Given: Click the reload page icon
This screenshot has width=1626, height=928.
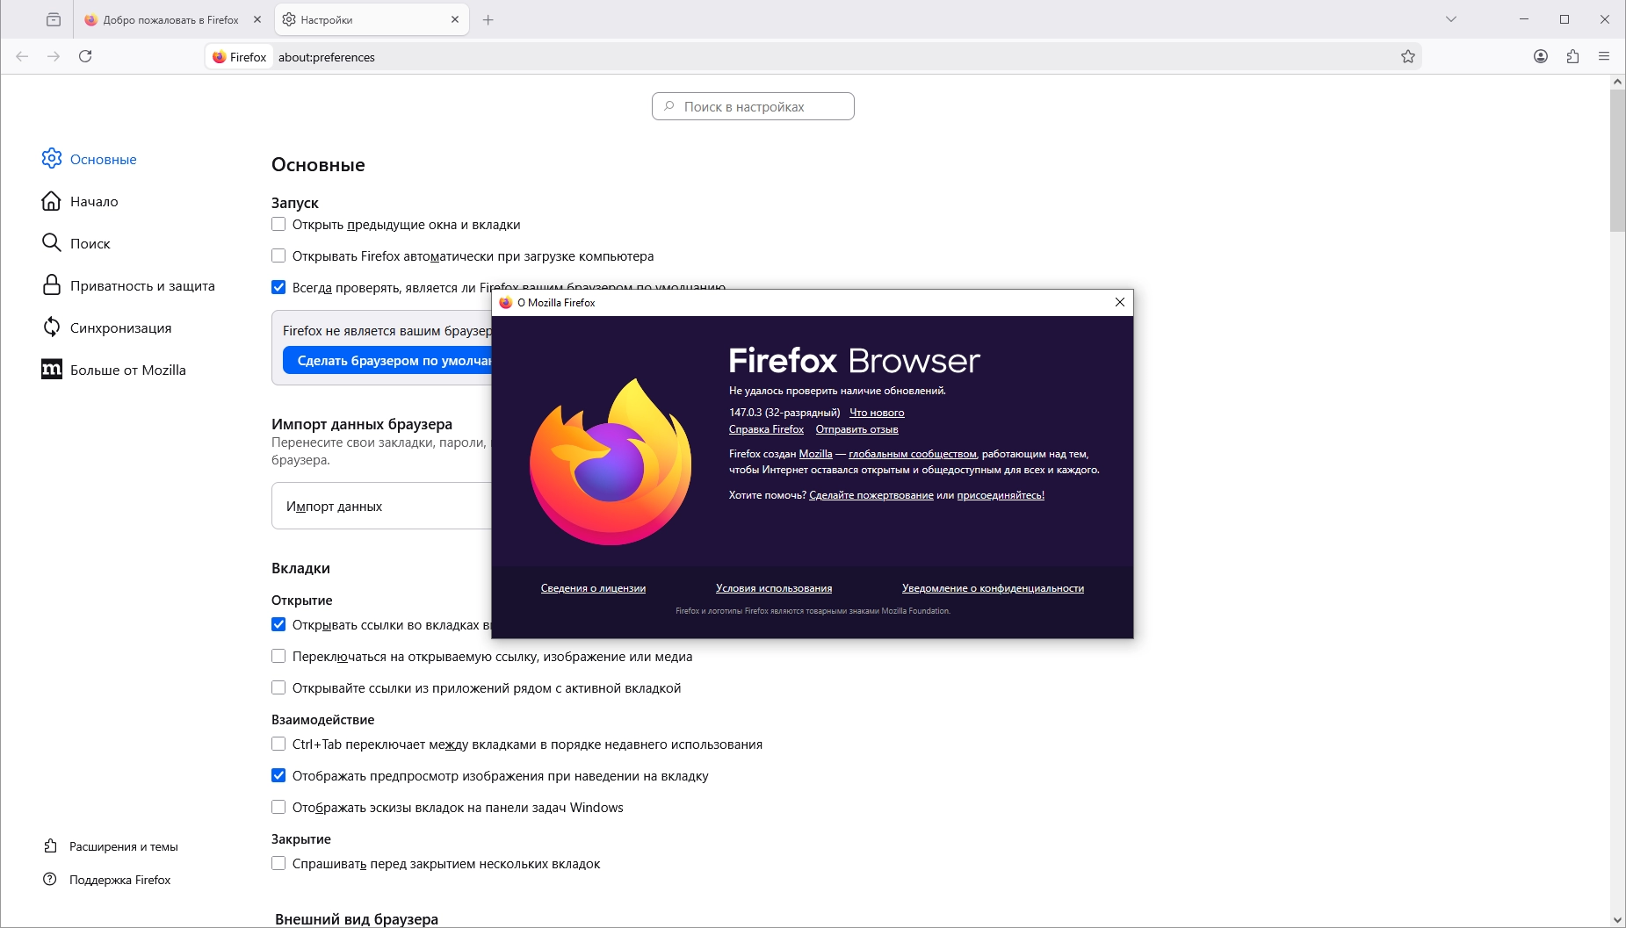Looking at the screenshot, I should (x=85, y=56).
